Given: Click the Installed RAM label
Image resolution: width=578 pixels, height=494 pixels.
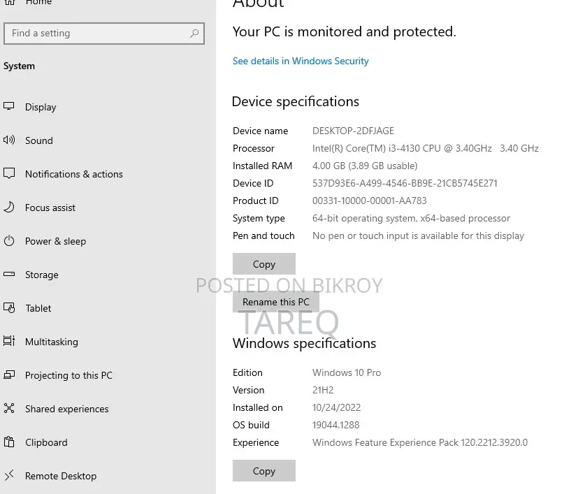Looking at the screenshot, I should click(263, 166).
